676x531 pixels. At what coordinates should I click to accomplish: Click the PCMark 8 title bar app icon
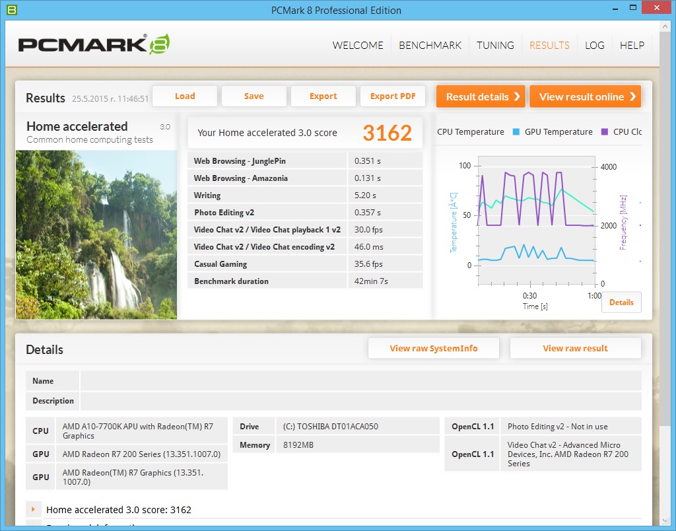click(12, 9)
